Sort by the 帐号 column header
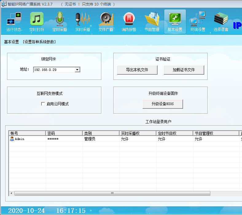242x215 pixels. pyautogui.click(x=27, y=133)
